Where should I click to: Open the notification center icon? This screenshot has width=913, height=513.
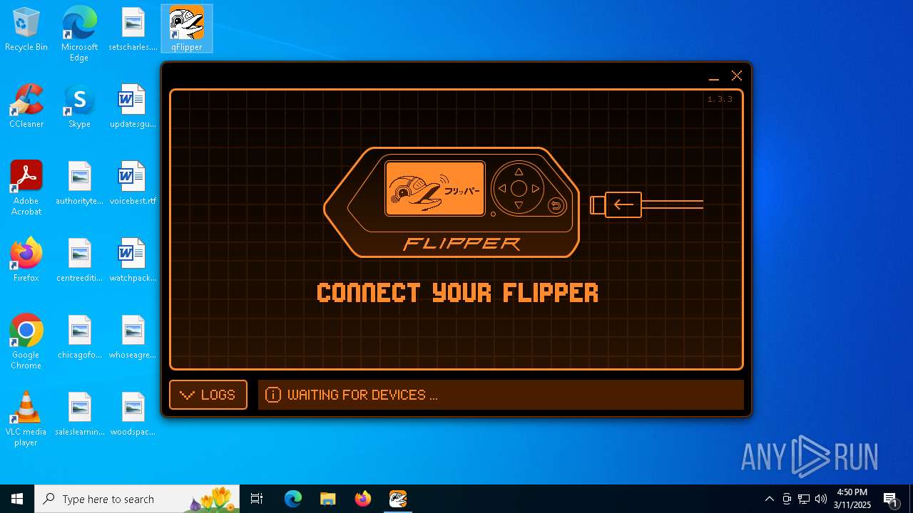click(890, 499)
